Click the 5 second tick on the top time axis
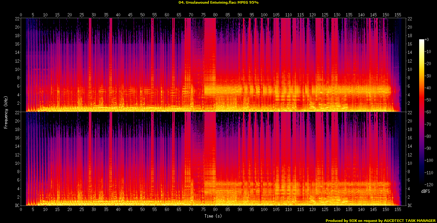 tap(33, 15)
